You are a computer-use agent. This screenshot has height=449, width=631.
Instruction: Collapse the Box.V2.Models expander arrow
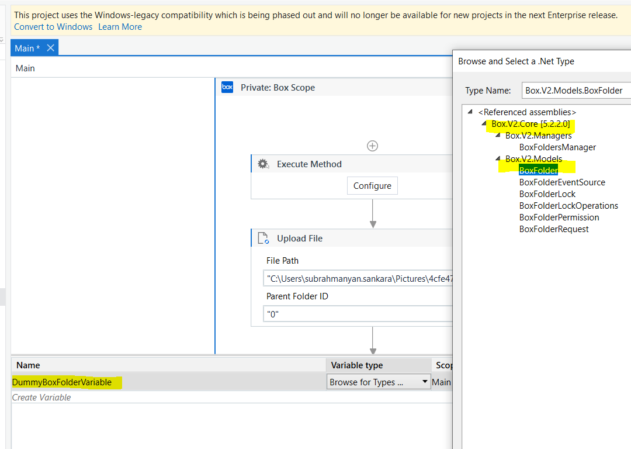coord(498,158)
